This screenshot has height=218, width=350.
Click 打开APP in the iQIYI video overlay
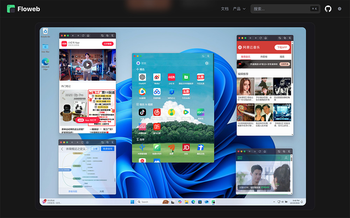(265, 187)
